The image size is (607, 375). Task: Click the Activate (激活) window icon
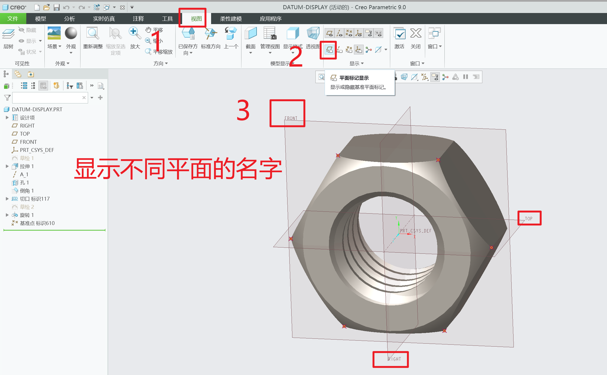pos(399,34)
